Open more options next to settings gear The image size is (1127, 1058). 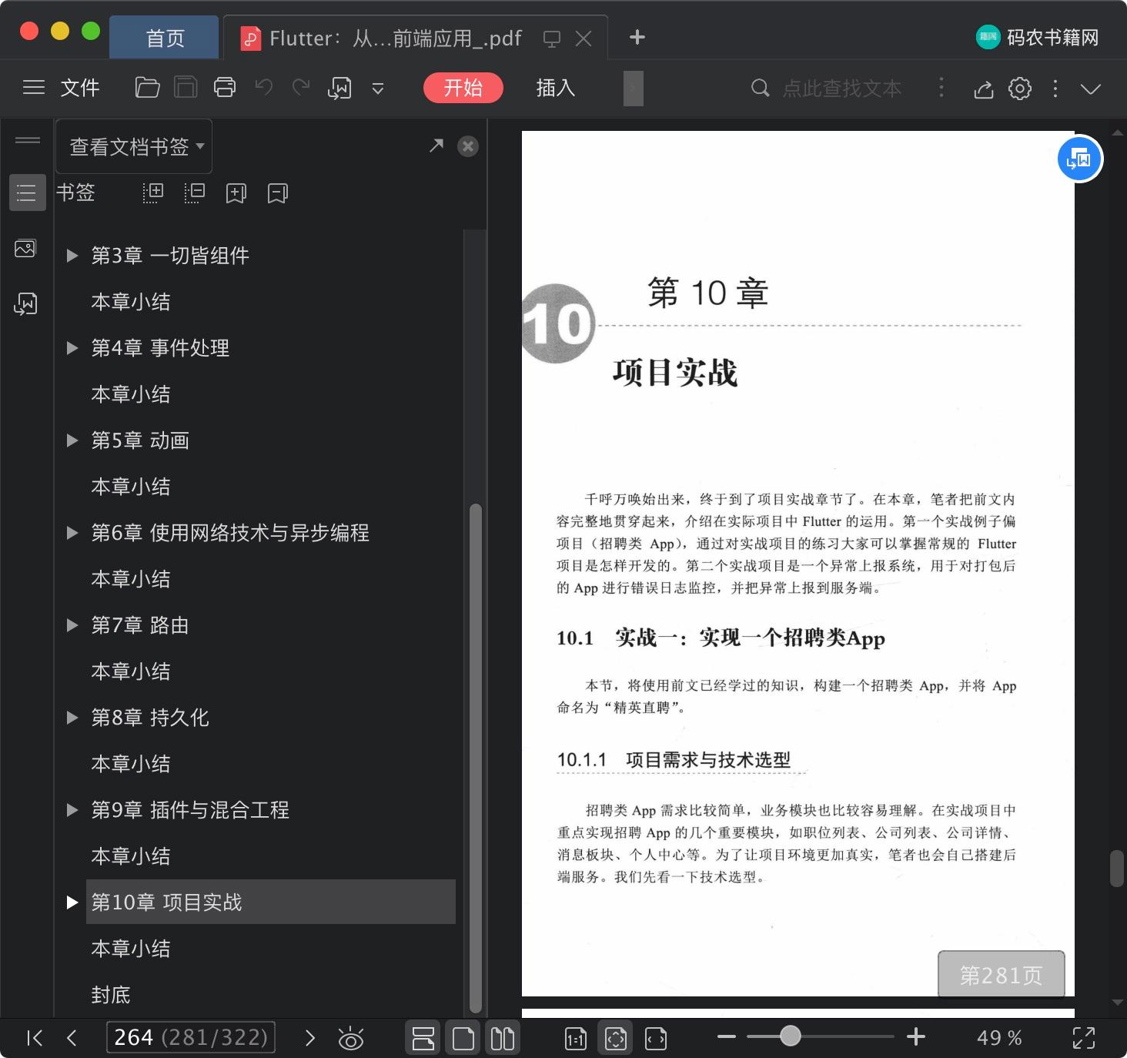coord(1055,89)
